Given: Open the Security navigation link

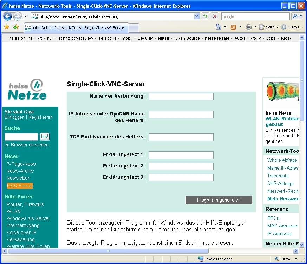Looking at the screenshot, I should (x=145, y=38).
